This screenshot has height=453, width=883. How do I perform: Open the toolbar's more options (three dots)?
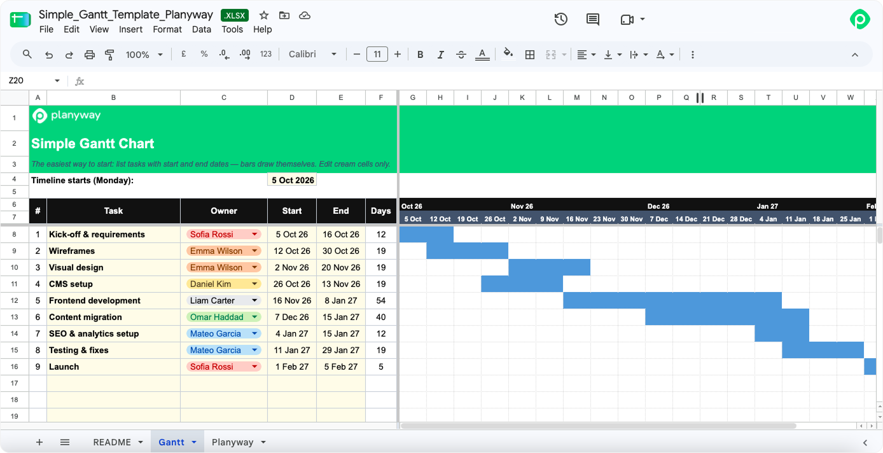693,55
